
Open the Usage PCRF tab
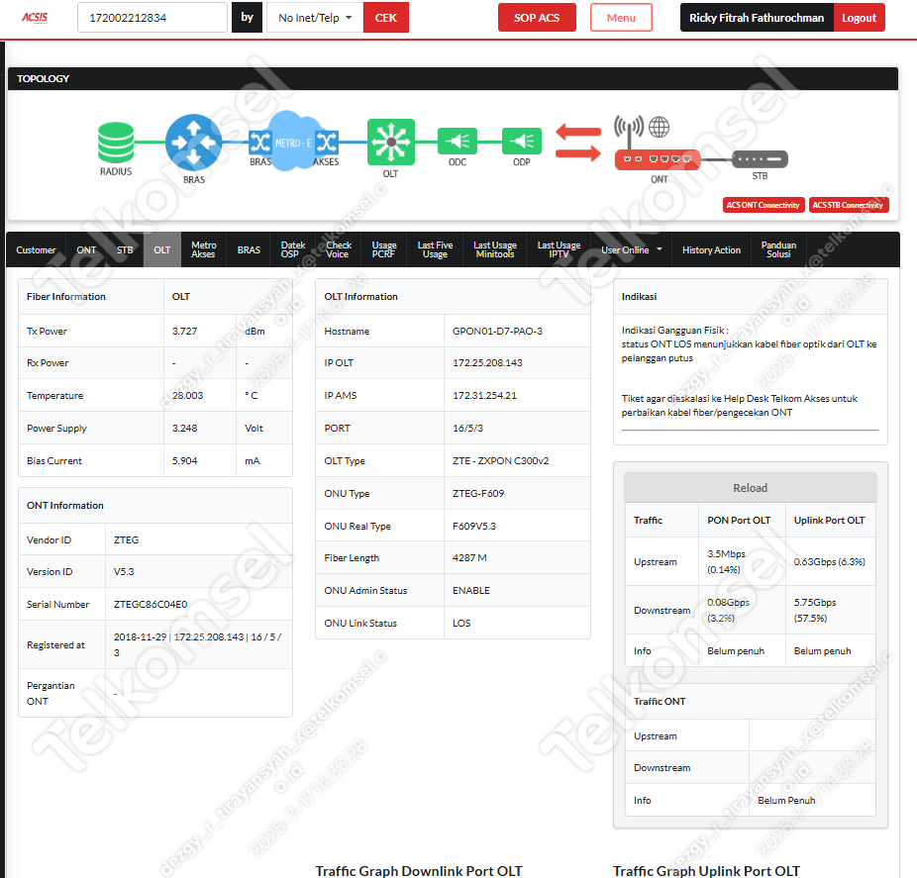pos(384,250)
